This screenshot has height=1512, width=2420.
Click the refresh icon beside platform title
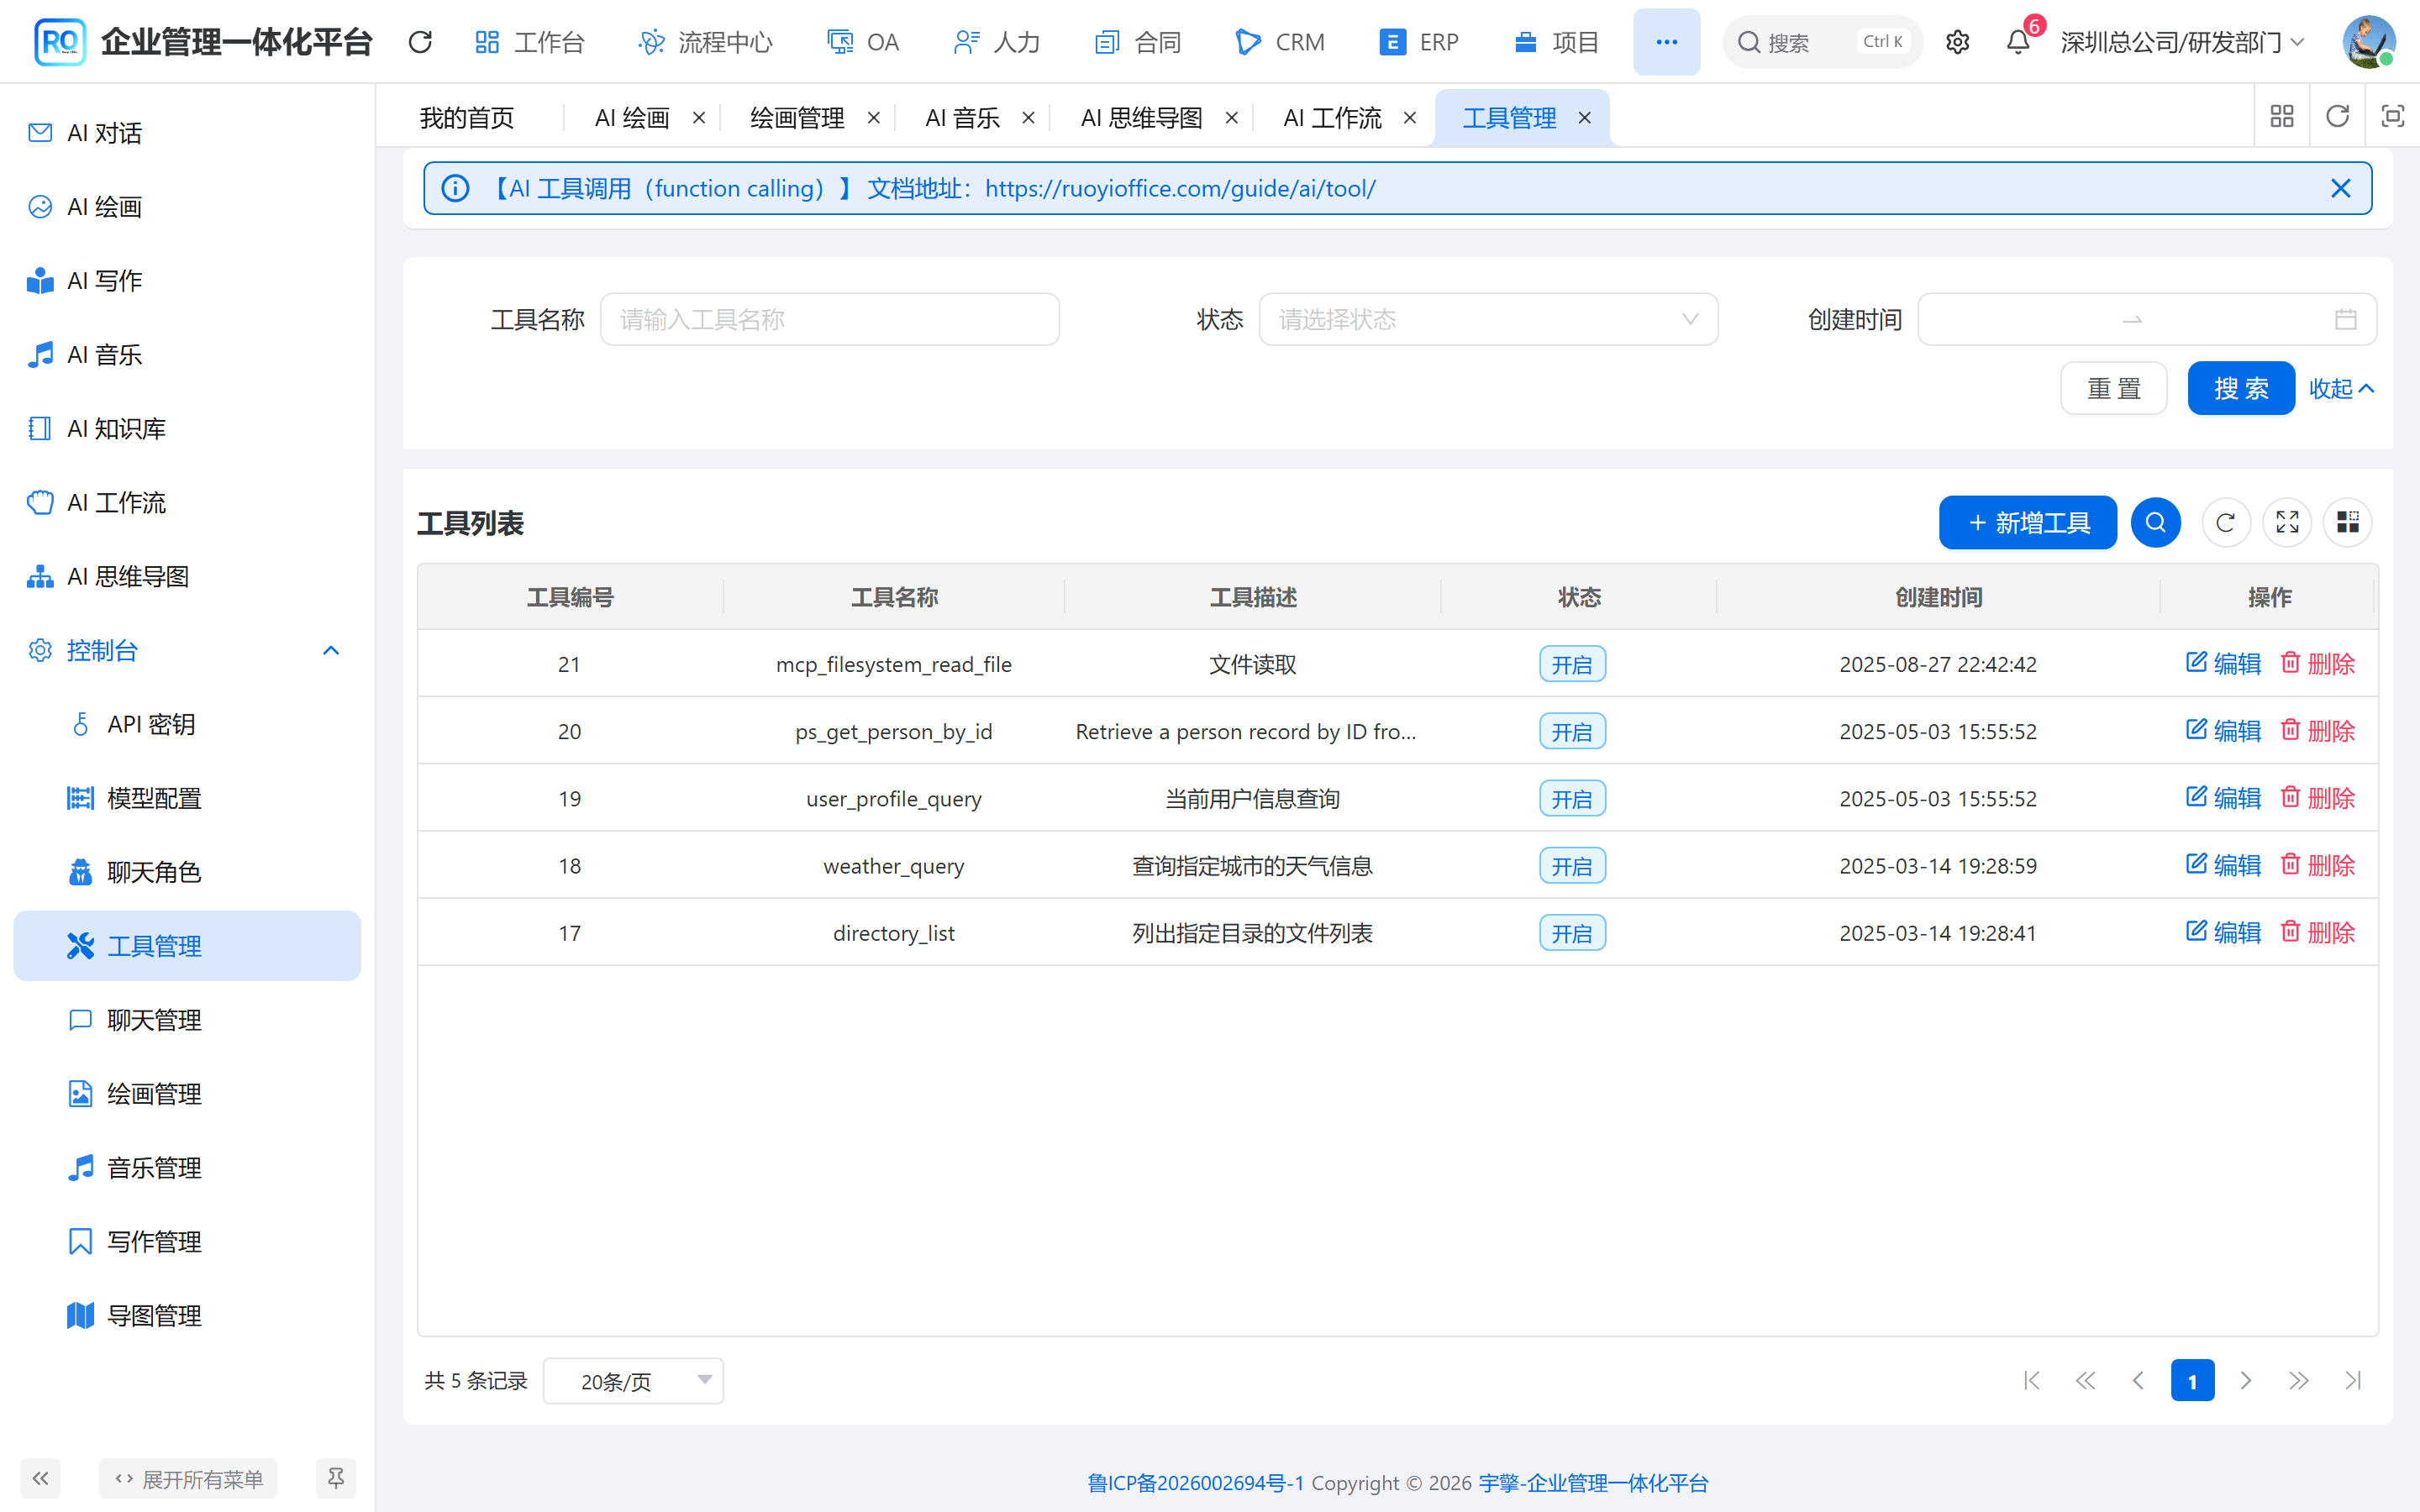pos(420,42)
